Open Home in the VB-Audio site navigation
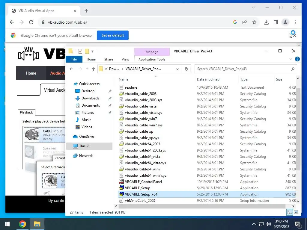Viewport: 307px width, 230px height. click(x=31, y=73)
